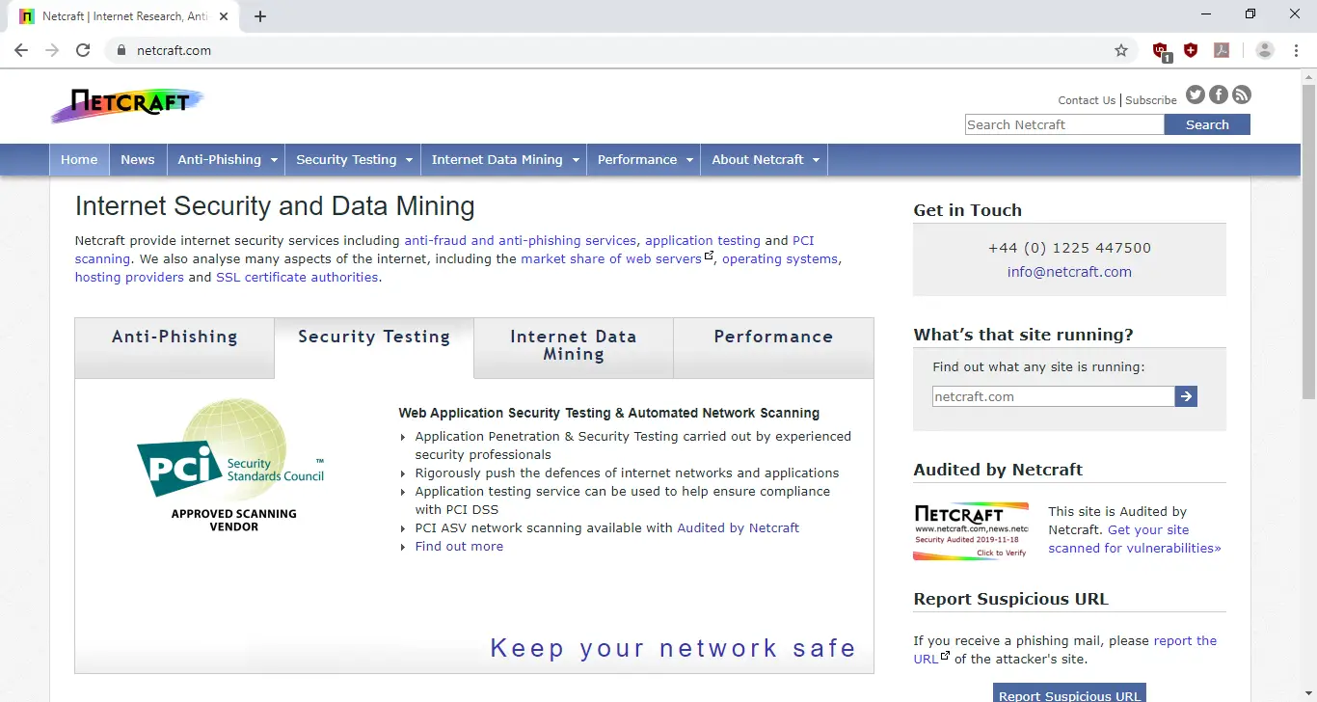The image size is (1317, 702).
Task: Go to Home in the navigation bar
Action: pyautogui.click(x=79, y=160)
